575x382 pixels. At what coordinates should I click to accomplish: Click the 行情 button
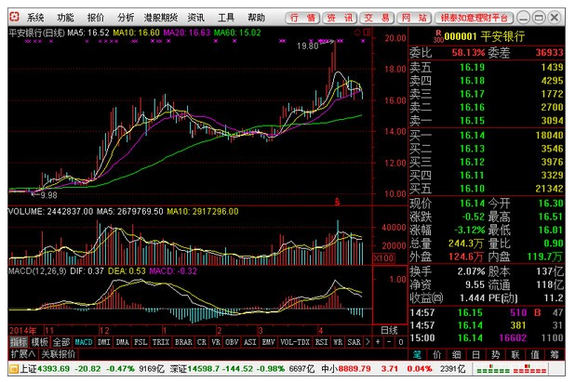click(302, 18)
